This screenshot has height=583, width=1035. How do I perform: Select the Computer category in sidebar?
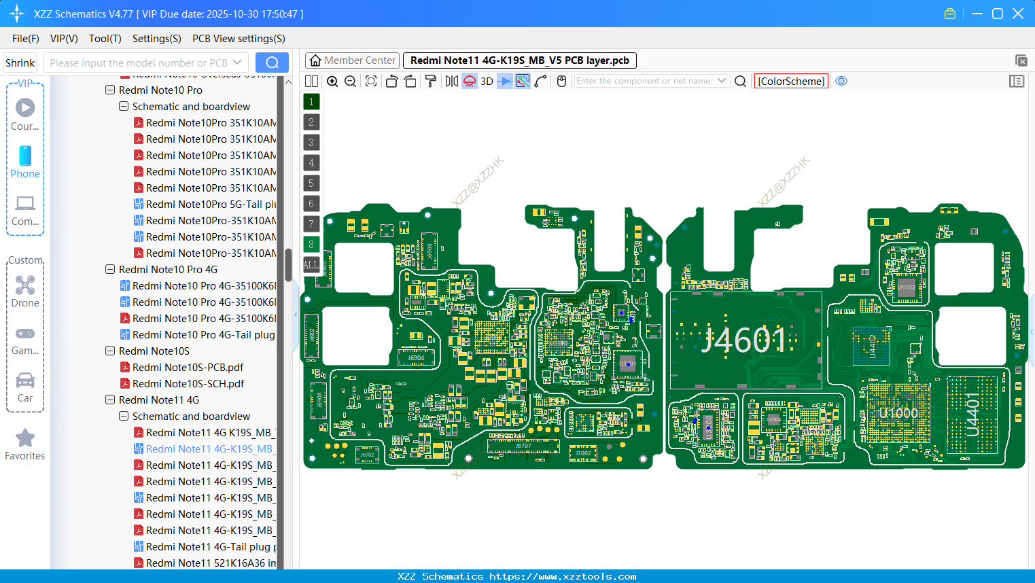pyautogui.click(x=25, y=211)
